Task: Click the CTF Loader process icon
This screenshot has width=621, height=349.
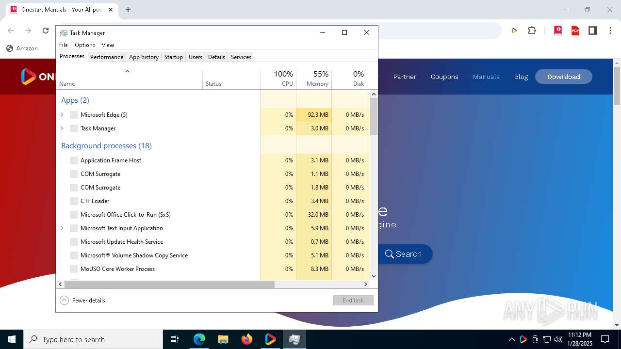Action: click(74, 201)
